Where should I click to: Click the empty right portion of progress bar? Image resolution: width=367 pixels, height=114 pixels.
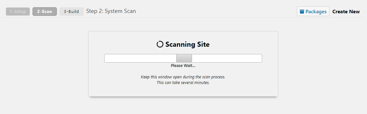227,58
